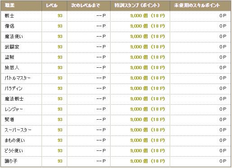Click the 未使用のスキルポイント column header
232x168 pixels.
[x=197, y=5]
